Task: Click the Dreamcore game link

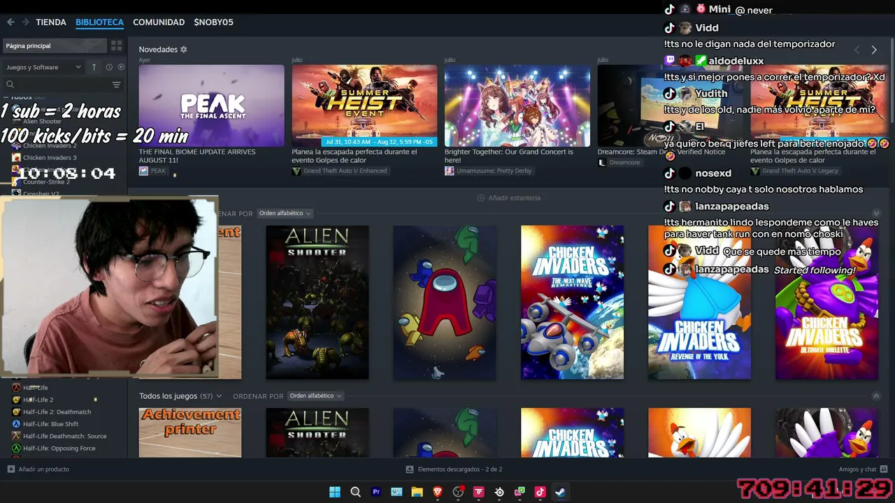Action: click(619, 162)
